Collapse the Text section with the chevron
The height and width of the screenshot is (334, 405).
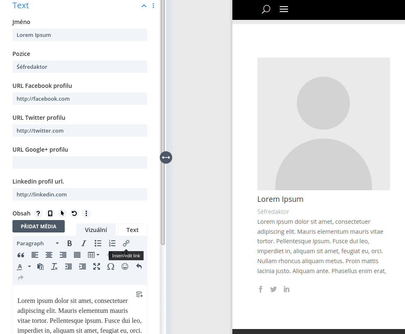[144, 6]
